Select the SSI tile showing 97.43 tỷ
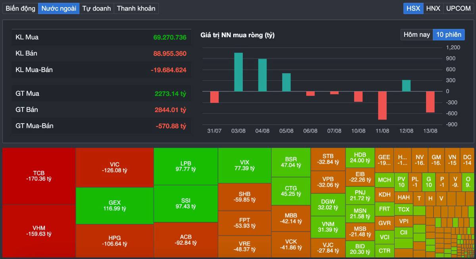 [186, 204]
